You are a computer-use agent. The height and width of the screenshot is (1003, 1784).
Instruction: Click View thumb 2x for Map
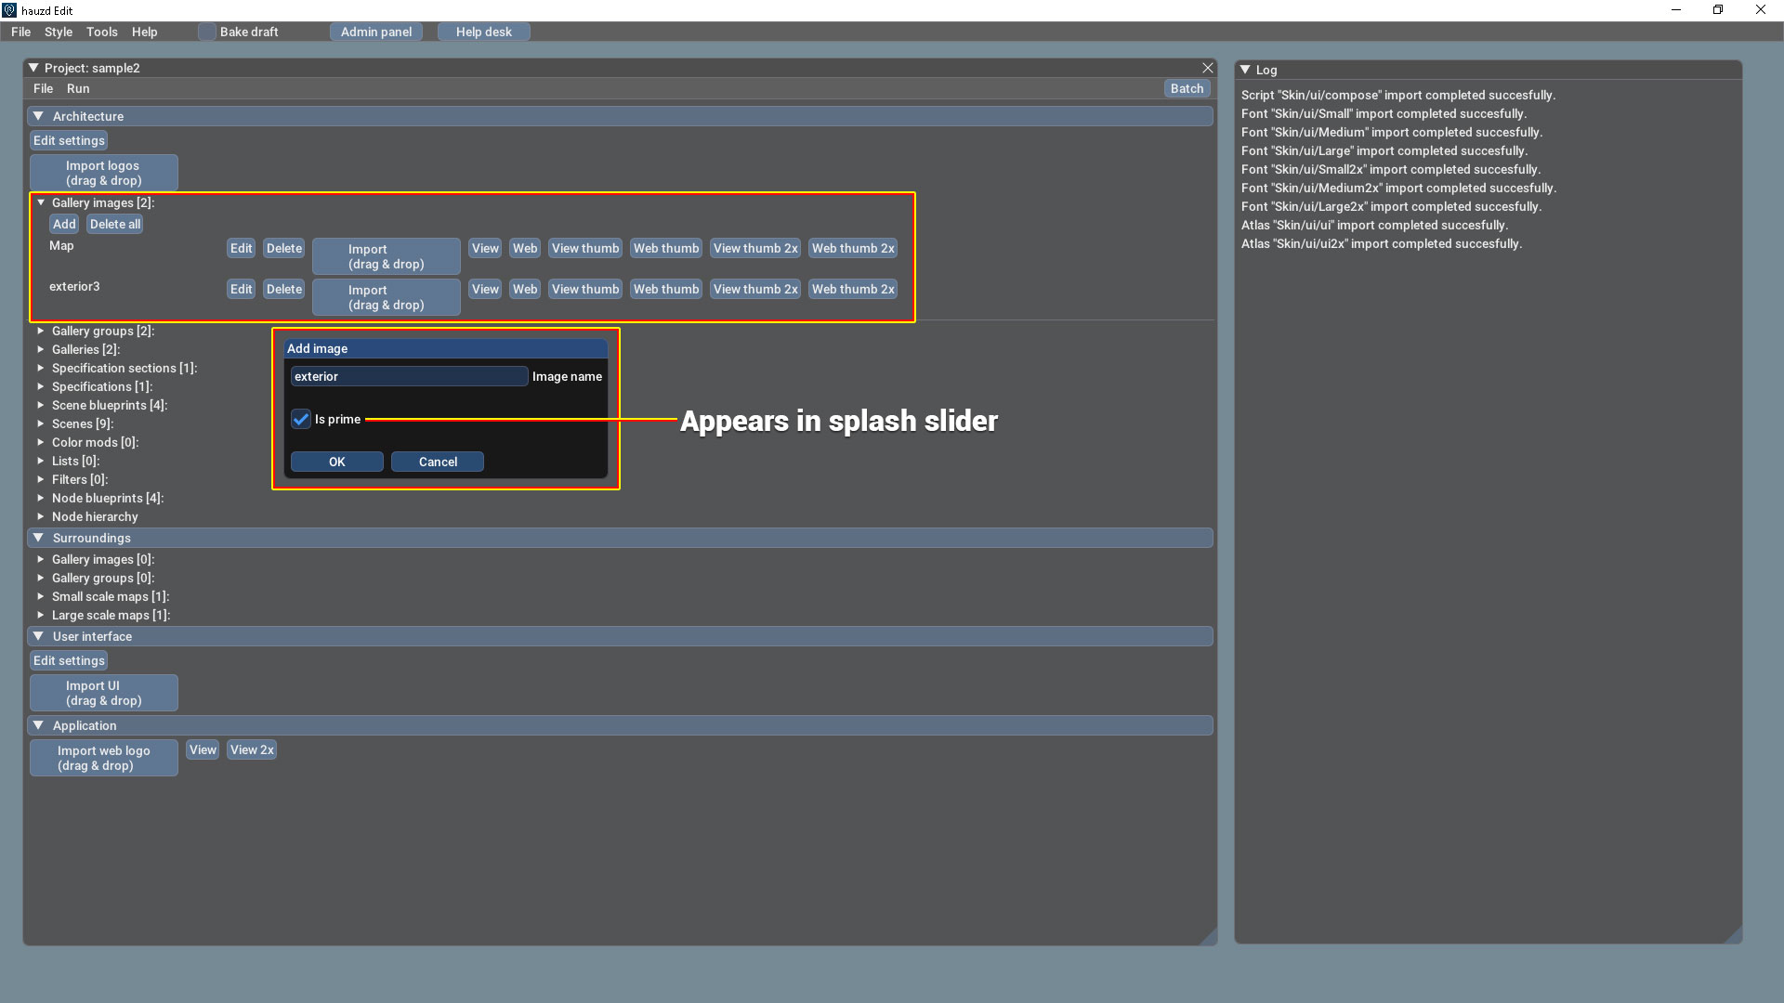(754, 248)
